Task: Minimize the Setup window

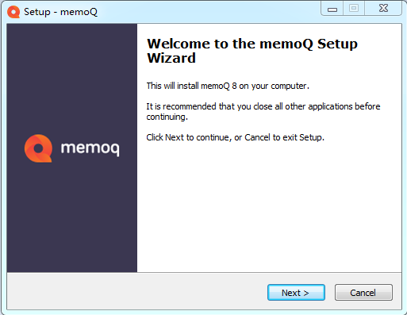Action: click(x=332, y=10)
